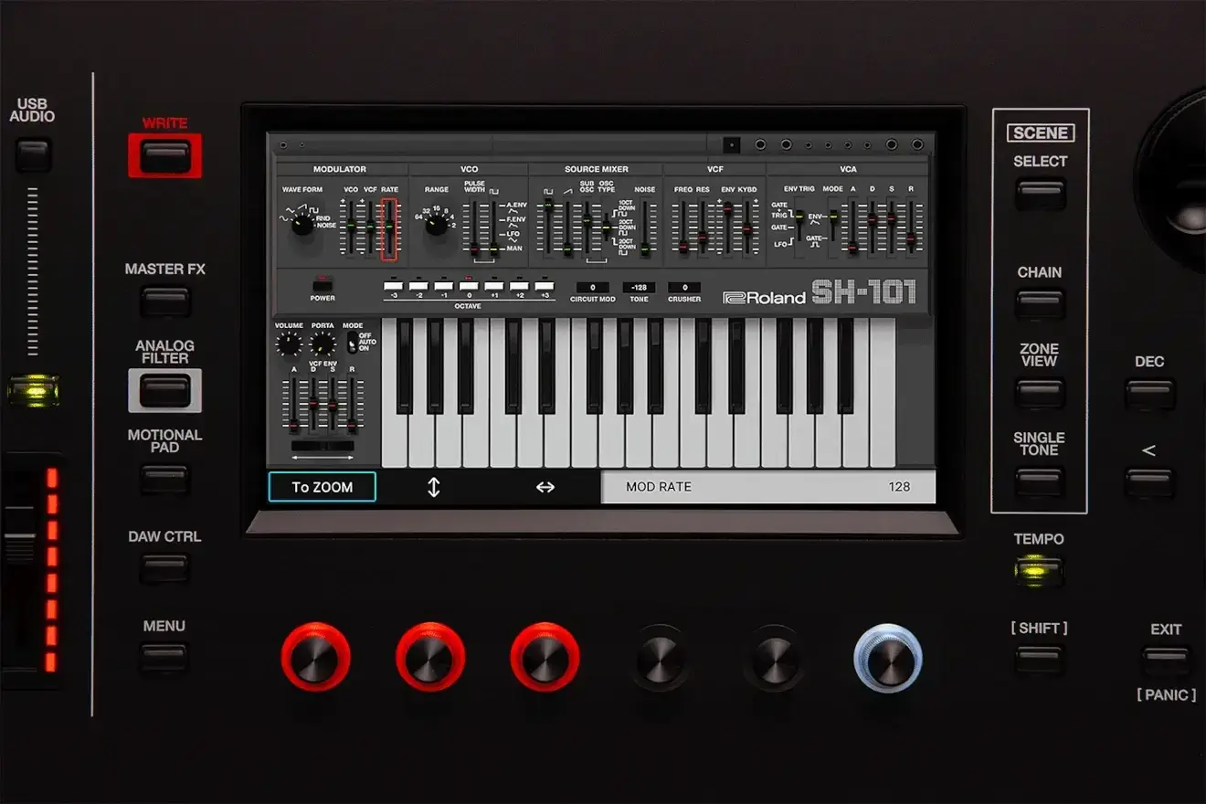
Task: Select the -3 octave button
Action: 394,287
